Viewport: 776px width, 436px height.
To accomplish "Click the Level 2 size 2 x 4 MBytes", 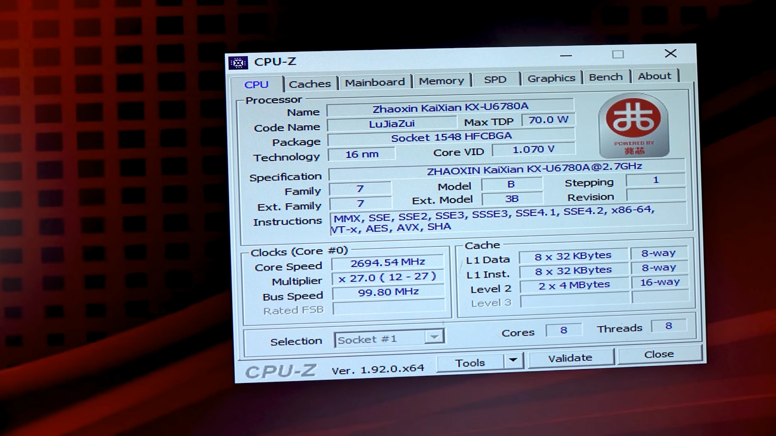I will pyautogui.click(x=574, y=285).
